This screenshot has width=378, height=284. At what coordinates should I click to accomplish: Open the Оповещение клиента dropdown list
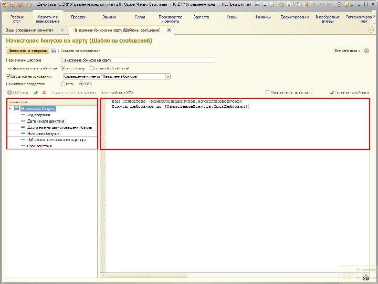(168, 76)
